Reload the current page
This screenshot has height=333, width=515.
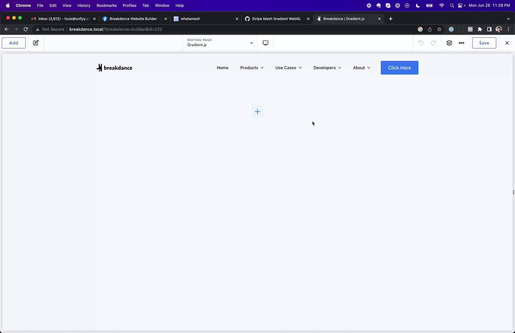pos(26,29)
